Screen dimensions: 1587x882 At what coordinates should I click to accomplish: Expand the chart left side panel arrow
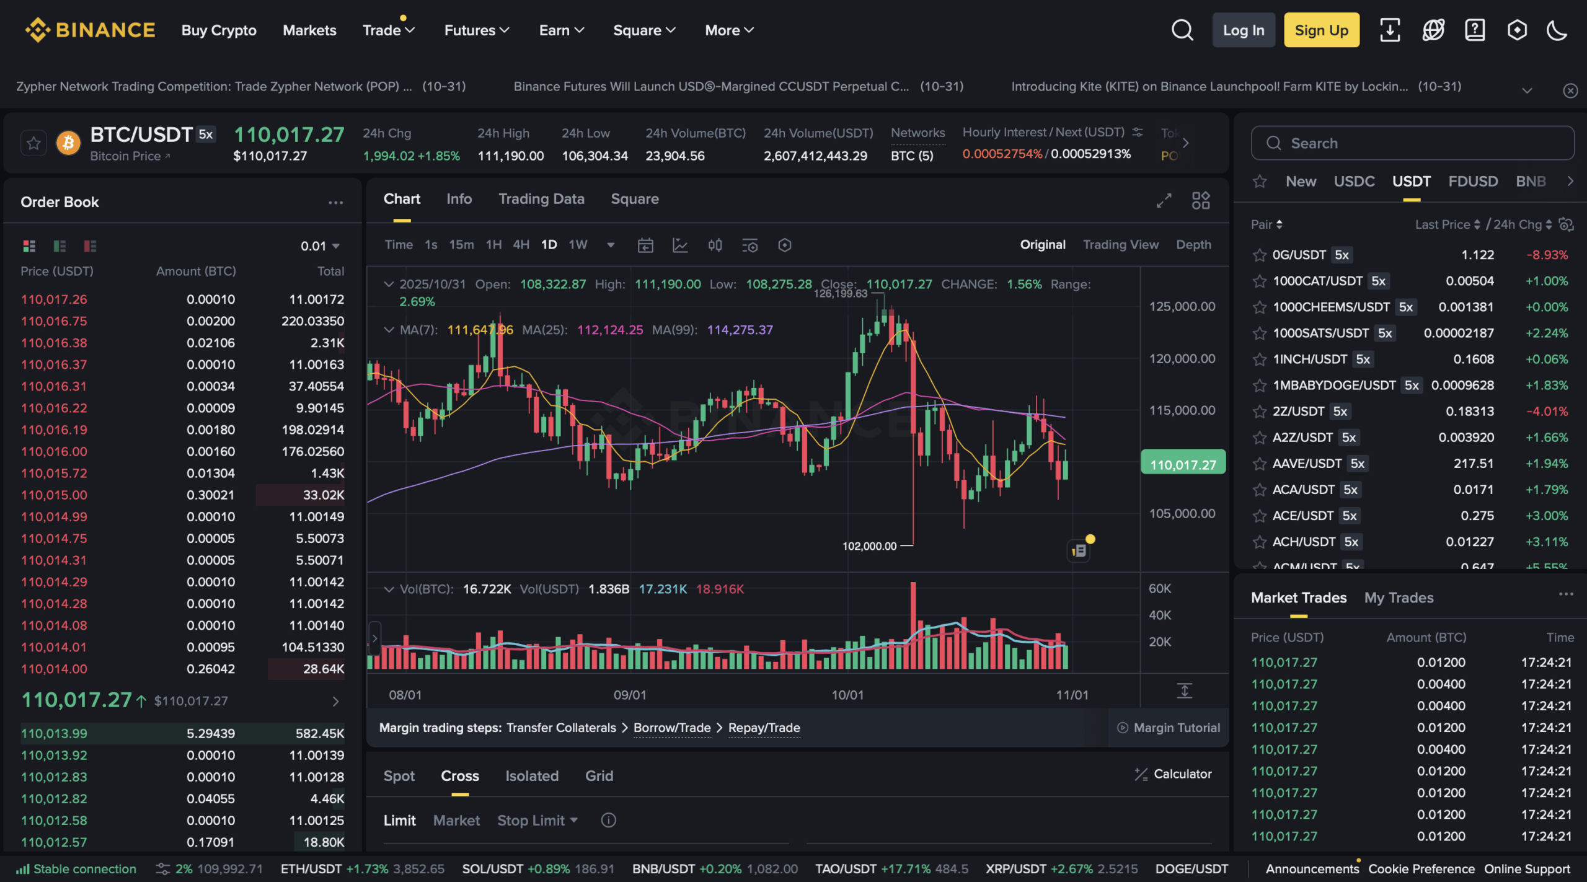point(374,638)
